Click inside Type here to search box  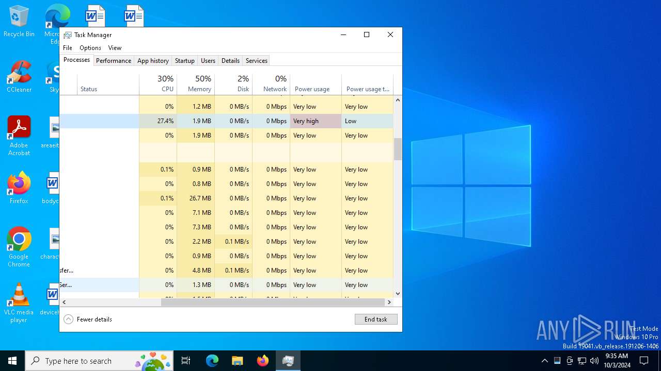tap(99, 361)
